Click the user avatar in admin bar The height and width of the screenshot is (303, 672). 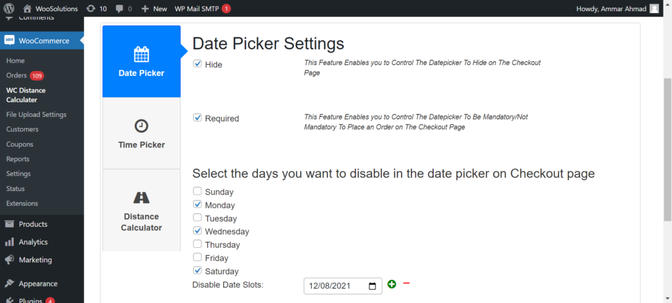coord(654,8)
